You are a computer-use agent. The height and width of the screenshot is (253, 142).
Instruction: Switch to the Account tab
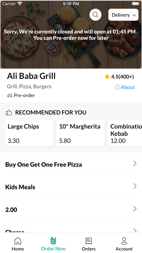(124, 244)
